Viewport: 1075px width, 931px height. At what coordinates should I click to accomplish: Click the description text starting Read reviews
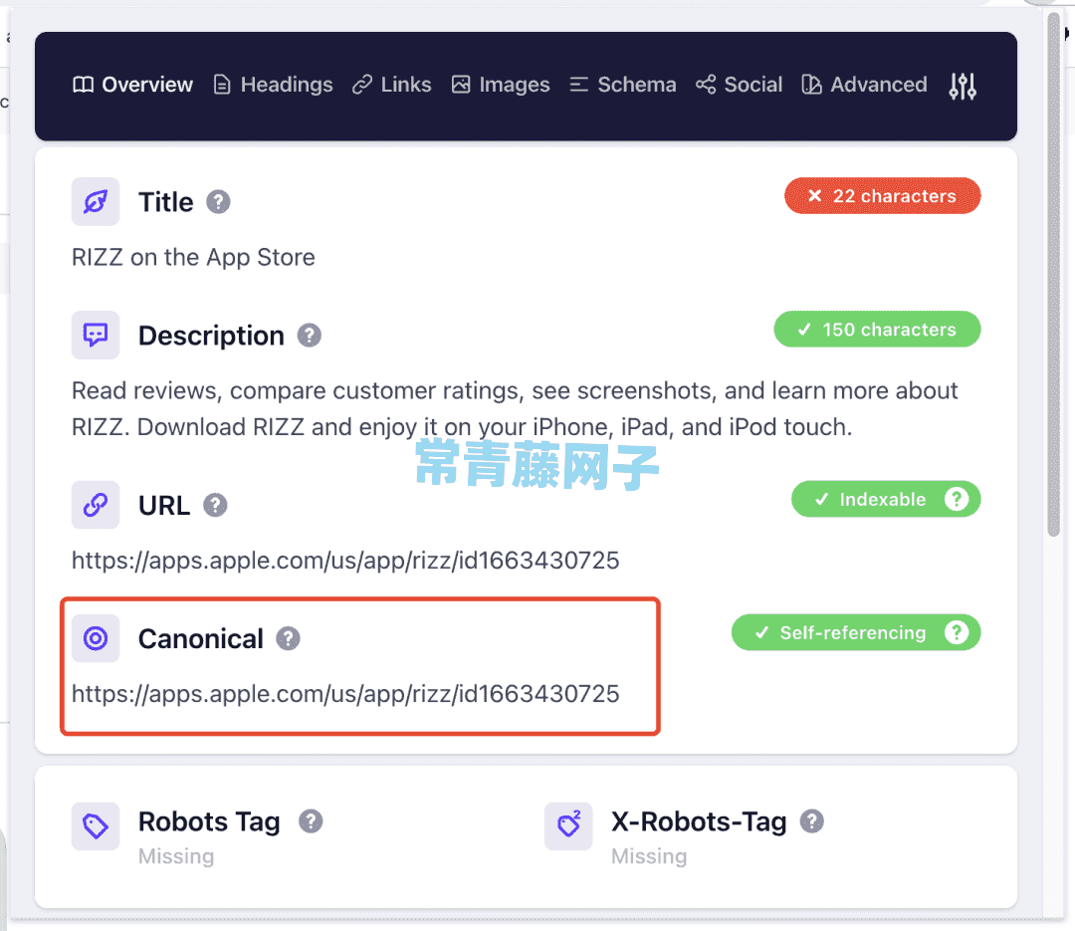coord(515,409)
